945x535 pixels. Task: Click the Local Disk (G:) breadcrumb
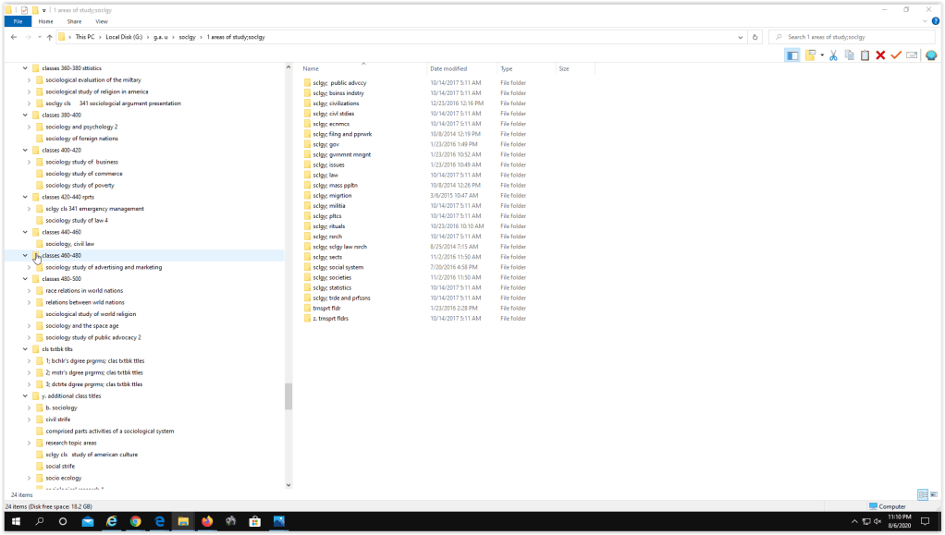coord(125,37)
